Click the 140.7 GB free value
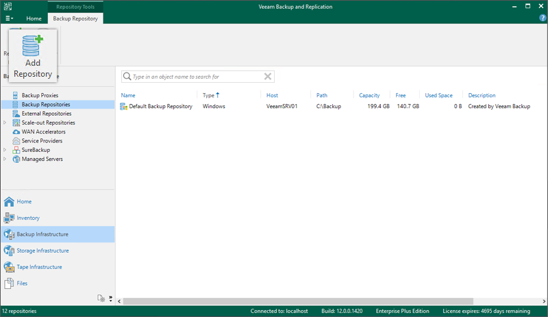Screen dimensions: 548x317 click(408, 106)
